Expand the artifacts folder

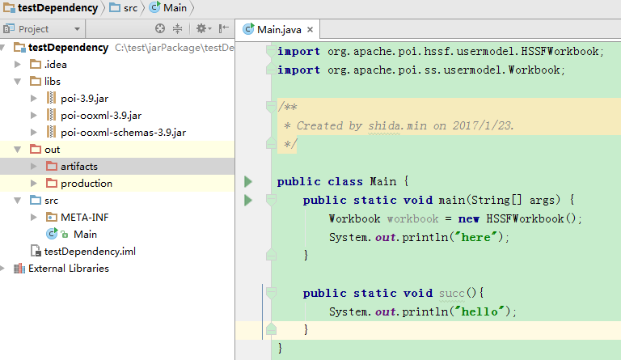(x=34, y=167)
